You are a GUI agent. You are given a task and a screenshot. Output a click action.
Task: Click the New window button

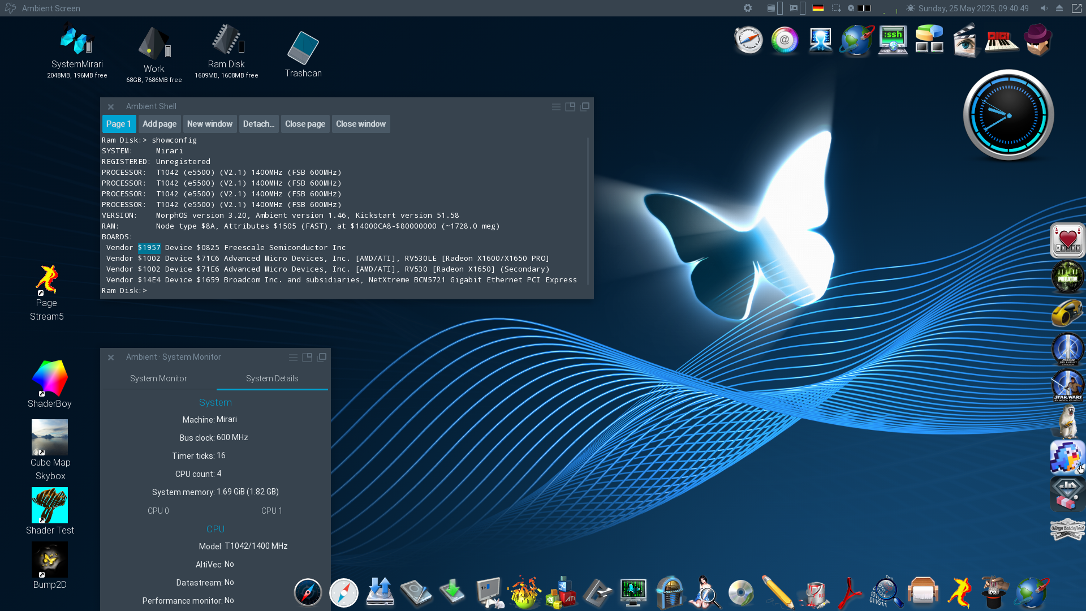tap(209, 124)
